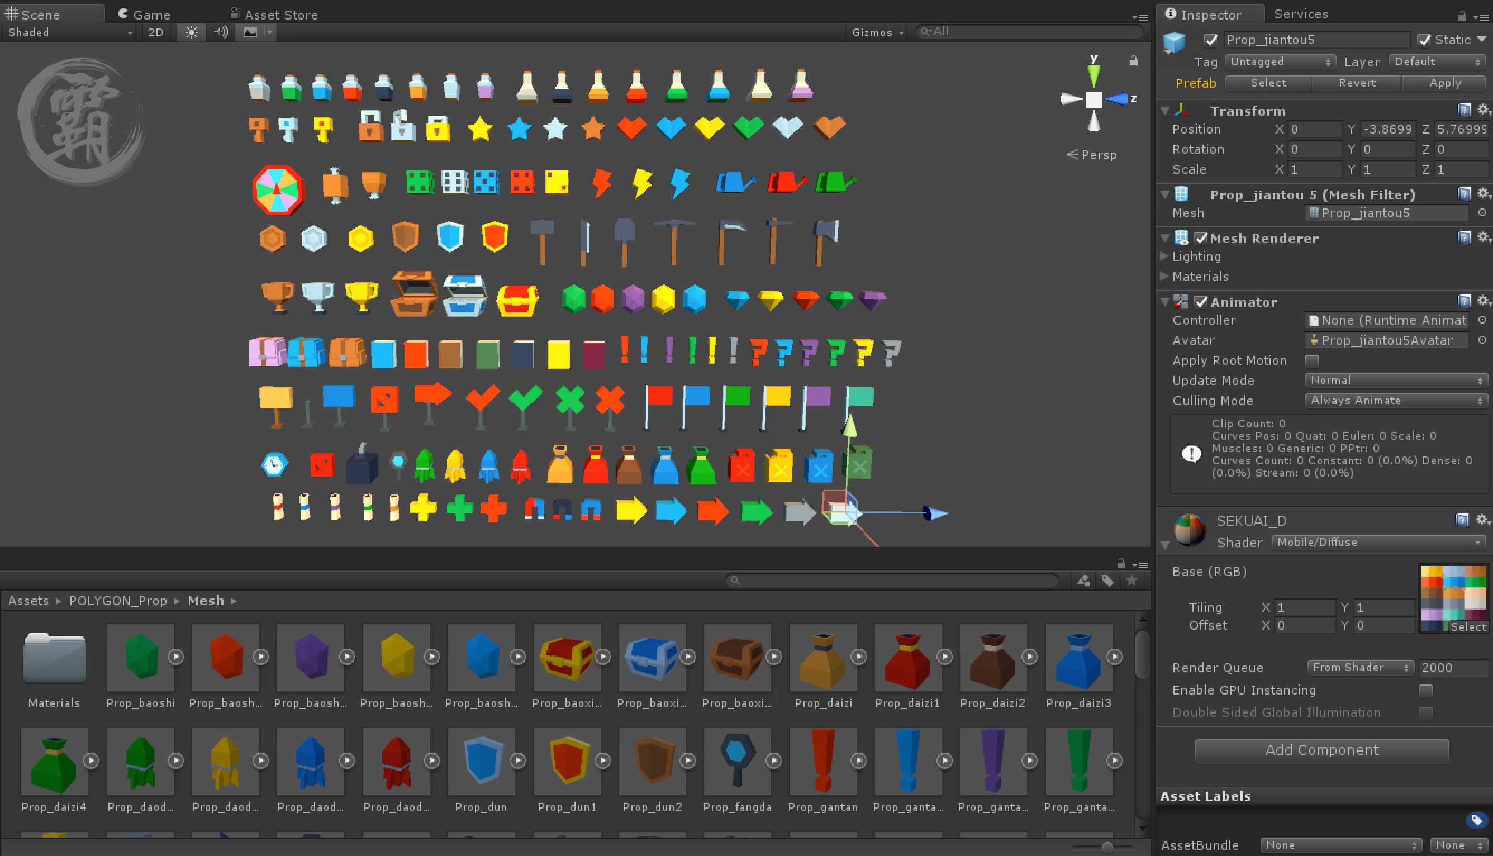Open Mesh Filter gear settings
The width and height of the screenshot is (1493, 856).
pyautogui.click(x=1483, y=193)
